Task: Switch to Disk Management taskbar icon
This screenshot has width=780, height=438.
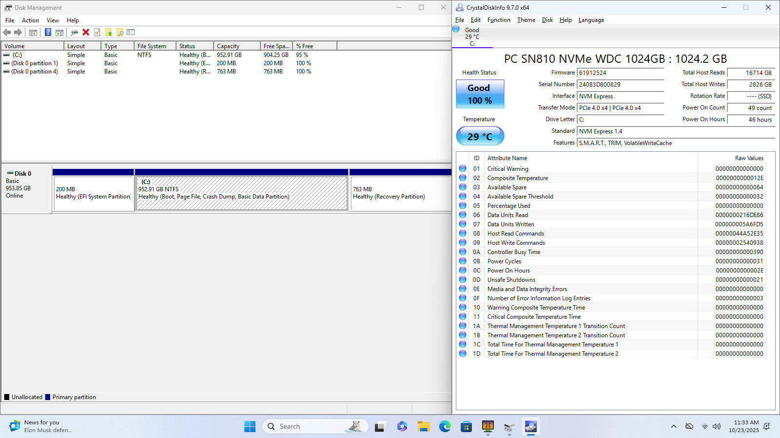Action: coord(509,426)
